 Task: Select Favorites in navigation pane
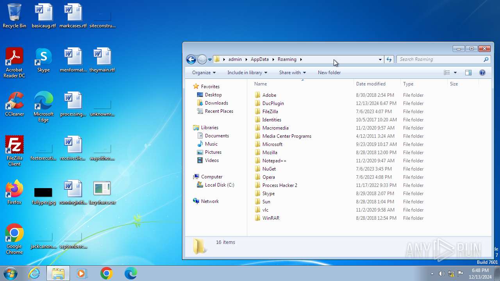point(210,87)
